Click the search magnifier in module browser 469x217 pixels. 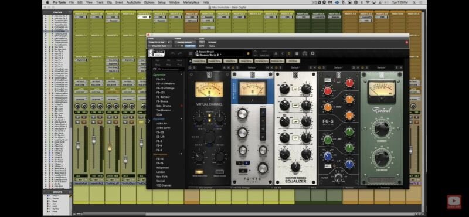point(159,69)
